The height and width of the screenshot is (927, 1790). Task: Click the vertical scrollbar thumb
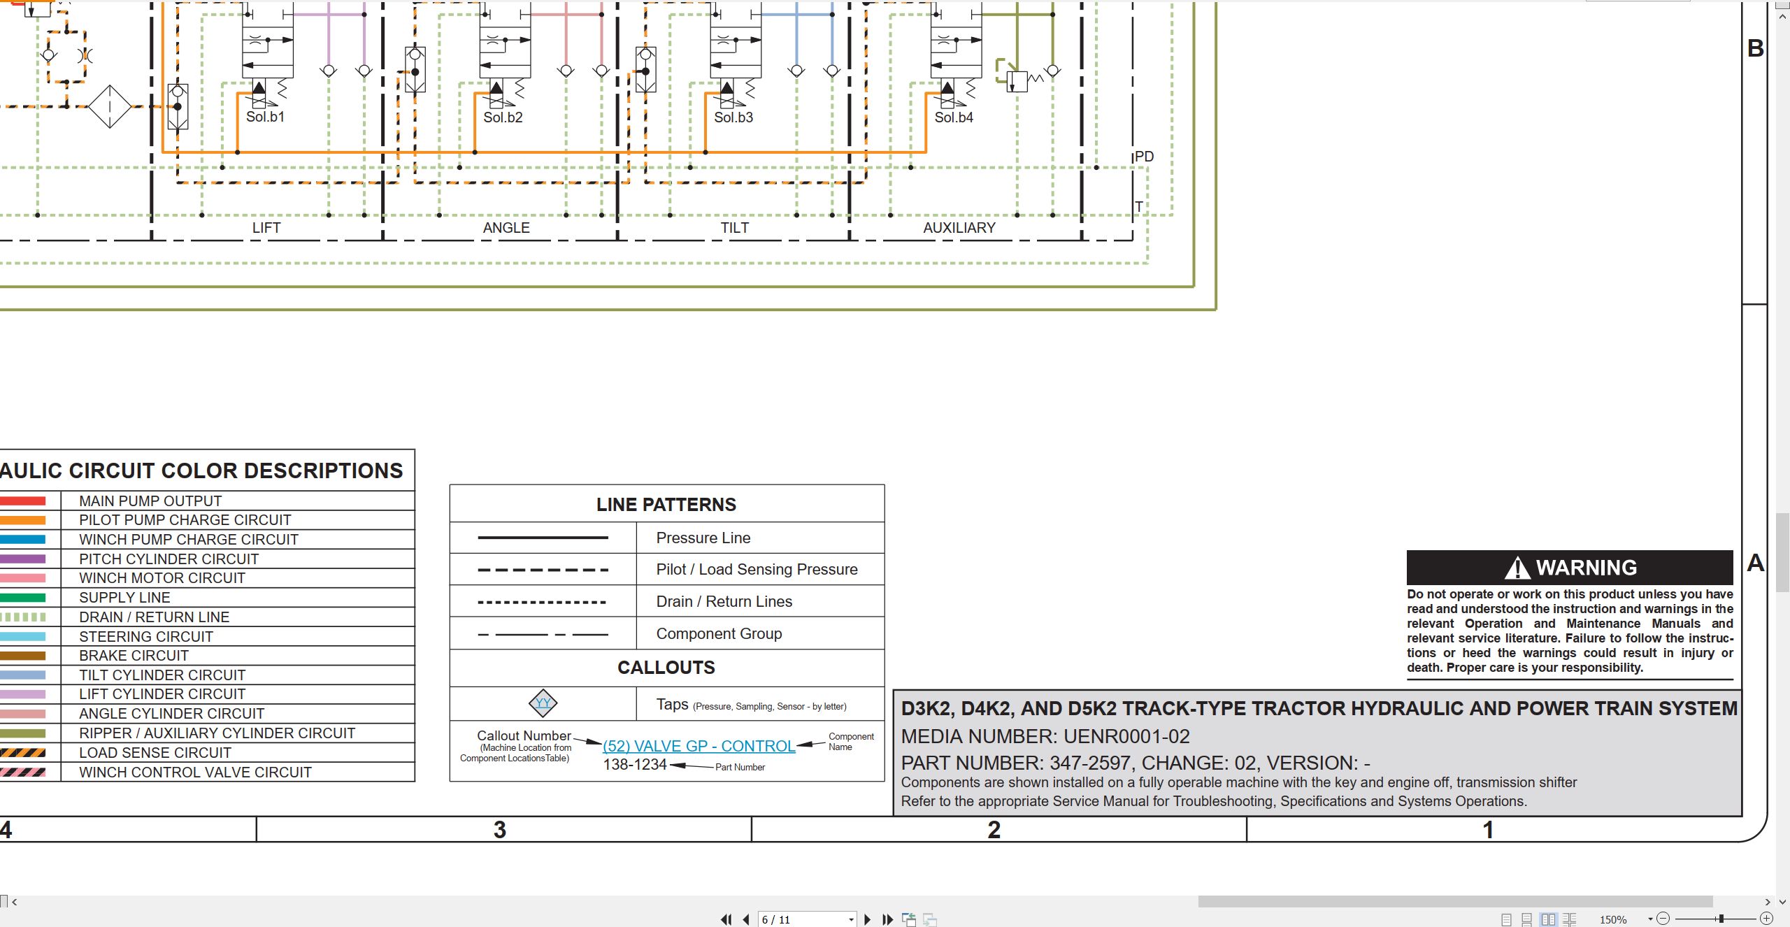[x=1782, y=552]
